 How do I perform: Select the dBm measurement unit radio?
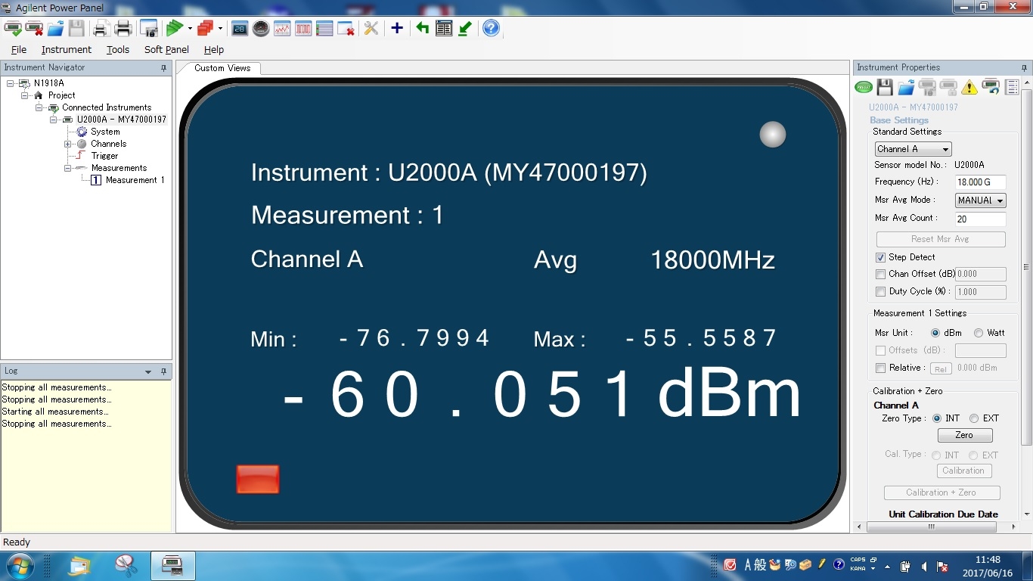coord(935,333)
